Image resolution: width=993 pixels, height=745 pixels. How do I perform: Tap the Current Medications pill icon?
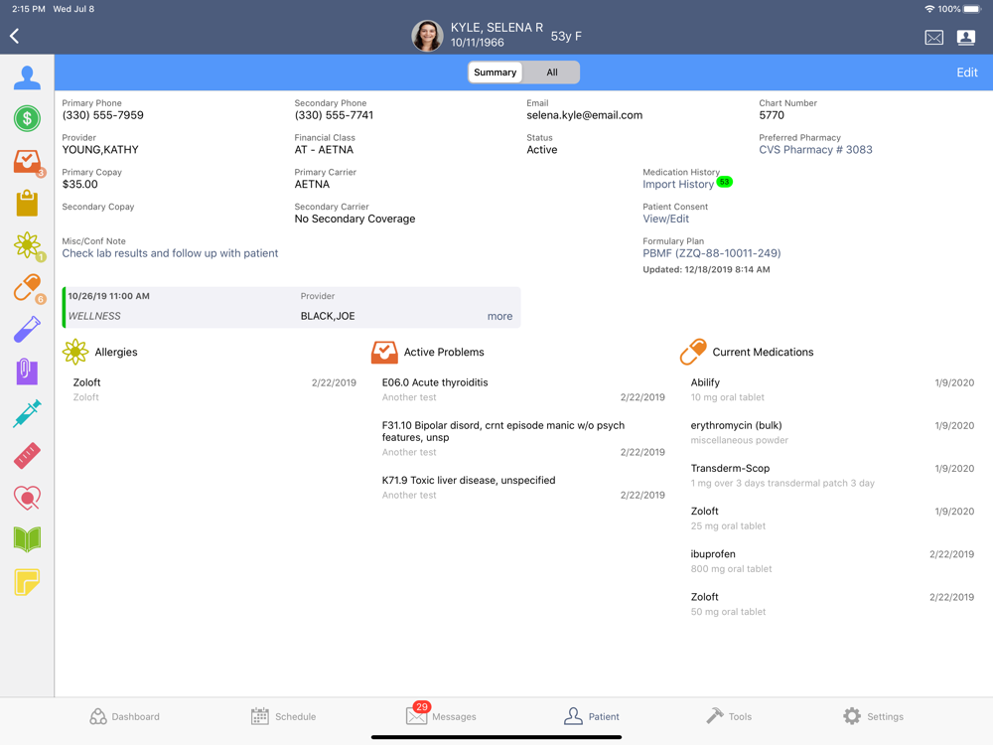[693, 352]
